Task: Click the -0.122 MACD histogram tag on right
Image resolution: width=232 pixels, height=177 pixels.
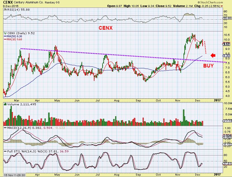Action: pos(227,144)
